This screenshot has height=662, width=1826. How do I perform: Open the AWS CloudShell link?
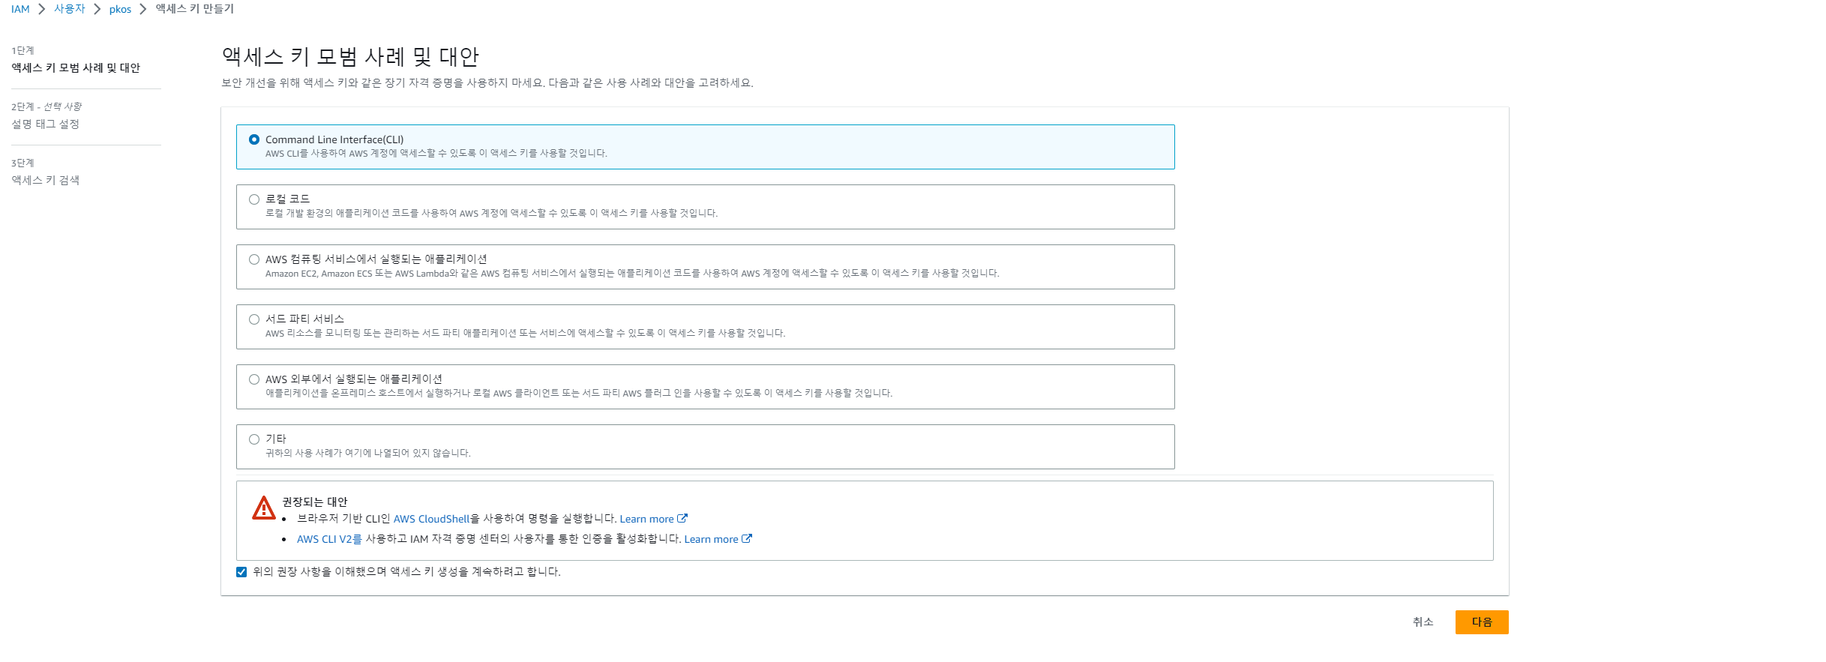point(431,519)
